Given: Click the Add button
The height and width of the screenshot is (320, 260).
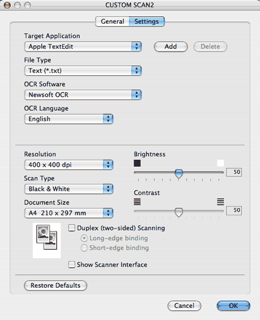Looking at the screenshot, I should (170, 46).
